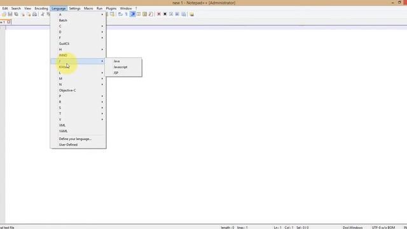This screenshot has height=229, width=407.
Task: Expand the C languages submenu
Action: (x=78, y=26)
